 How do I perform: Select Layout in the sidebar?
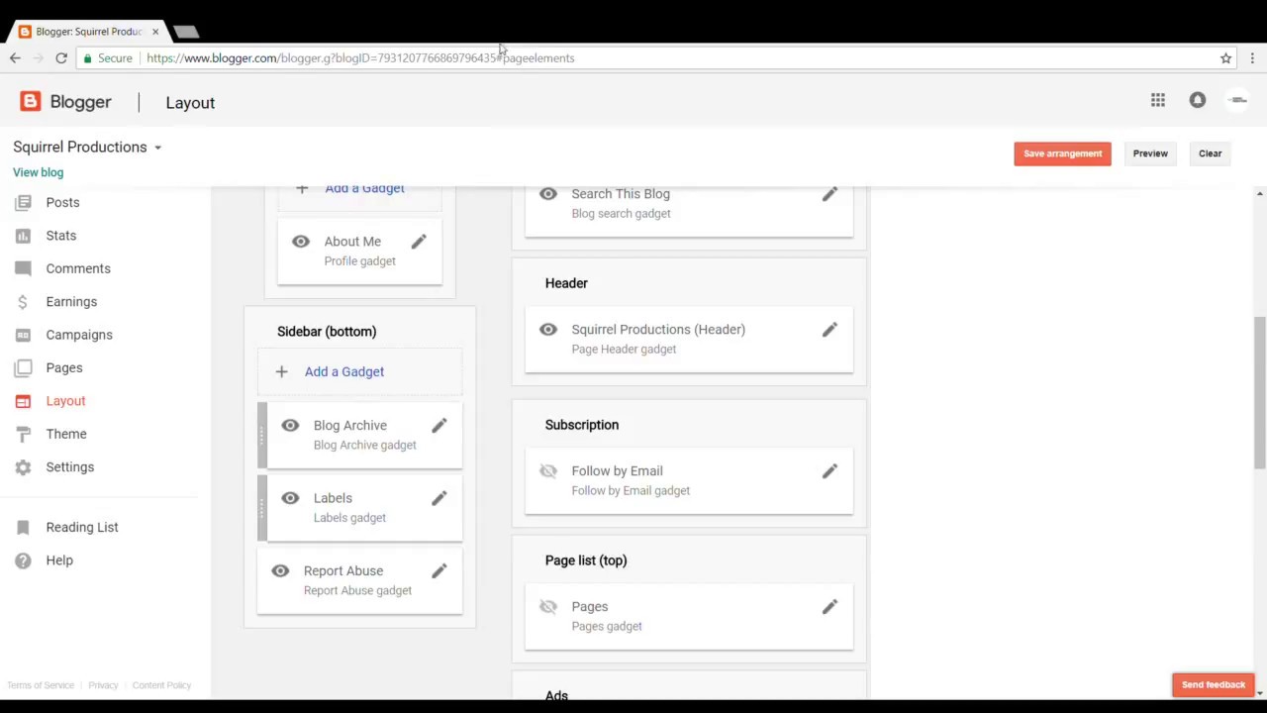pyautogui.click(x=65, y=401)
